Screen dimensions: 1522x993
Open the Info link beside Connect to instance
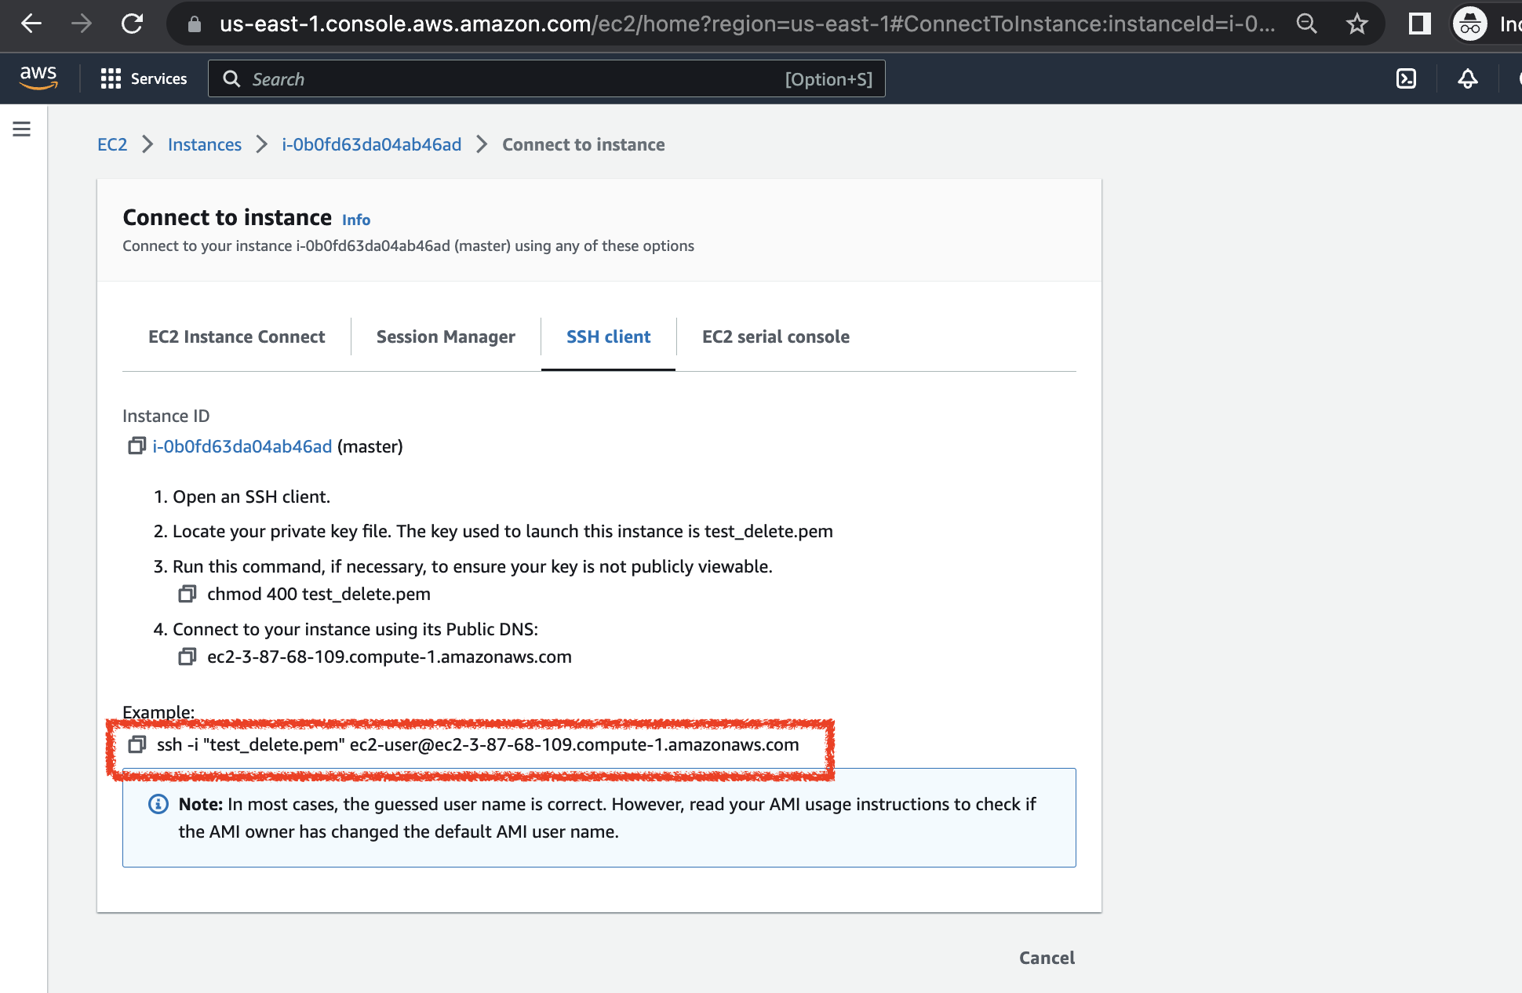[x=355, y=220]
